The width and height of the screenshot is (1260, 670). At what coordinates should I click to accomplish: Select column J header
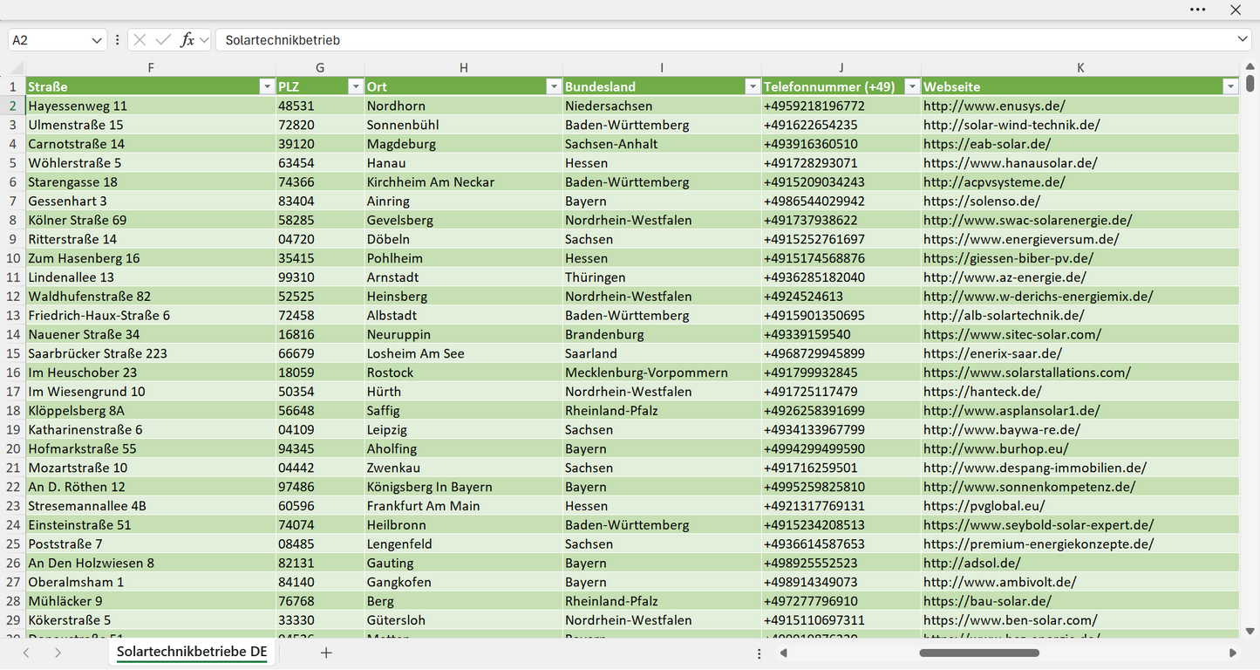pyautogui.click(x=841, y=68)
